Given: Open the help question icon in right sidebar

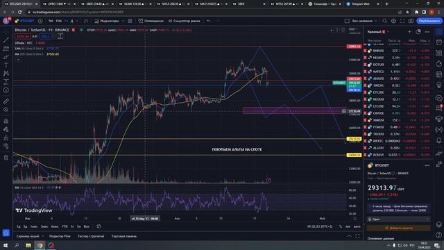Looking at the screenshot, I should tap(439, 235).
